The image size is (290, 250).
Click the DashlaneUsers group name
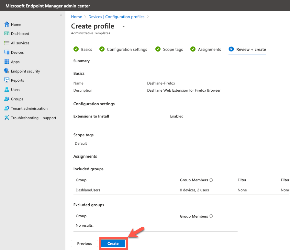pyautogui.click(x=88, y=190)
